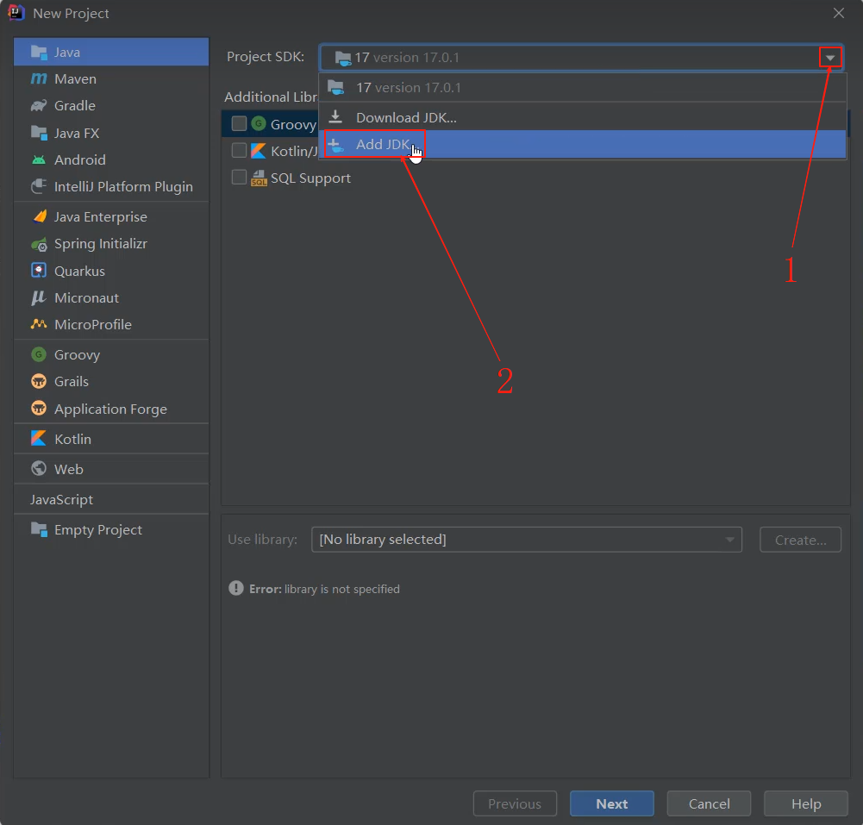
Task: Click the IntelliJ Platform Plugin icon
Action: click(39, 186)
